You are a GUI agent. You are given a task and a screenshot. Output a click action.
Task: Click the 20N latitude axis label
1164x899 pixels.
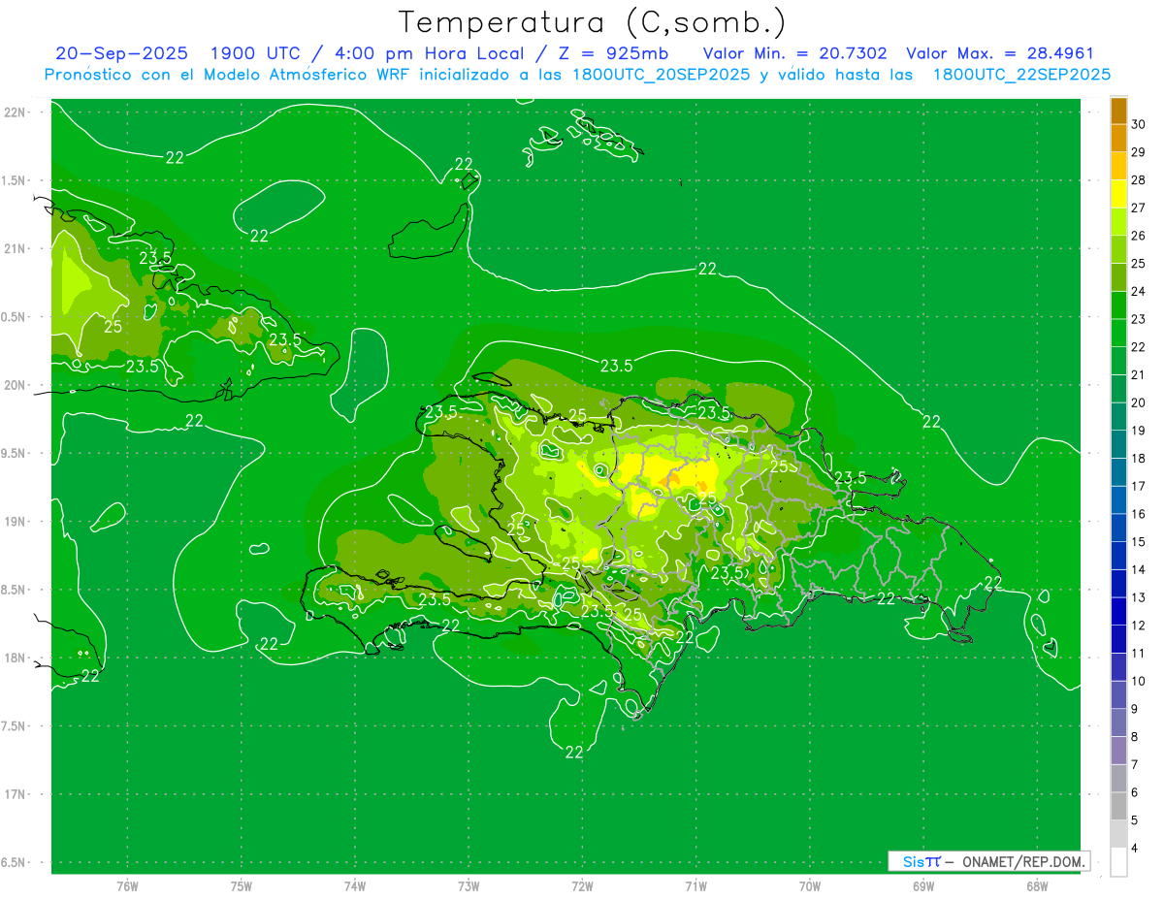click(x=16, y=385)
